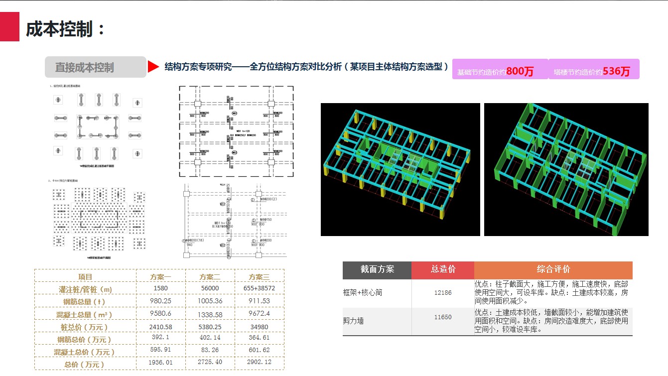This screenshot has width=668, height=376.
Task: Click the 方案一 column header
Action: click(x=160, y=276)
